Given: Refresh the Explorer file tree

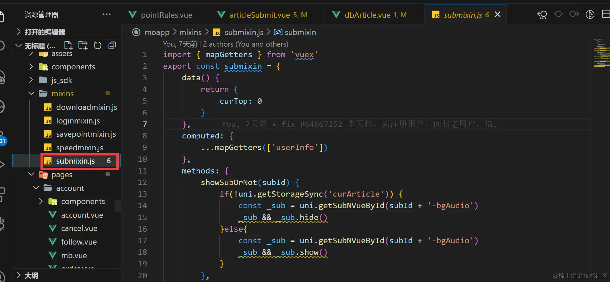Looking at the screenshot, I should [x=98, y=46].
